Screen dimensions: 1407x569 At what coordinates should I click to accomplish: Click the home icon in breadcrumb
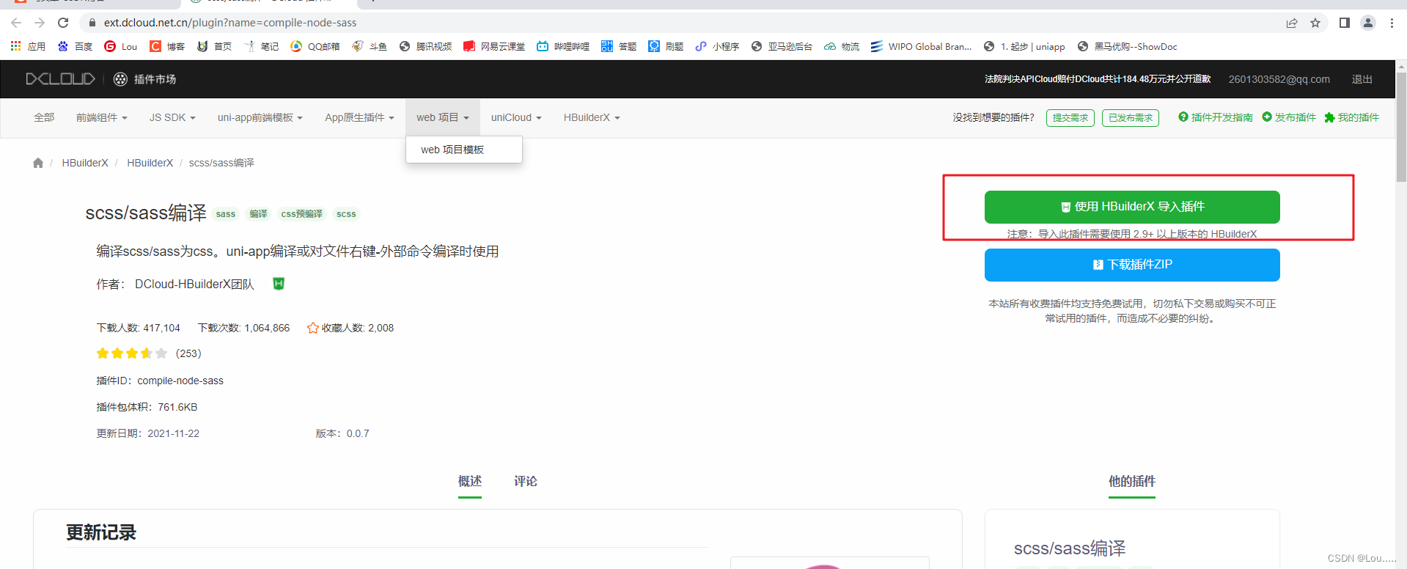click(x=38, y=163)
